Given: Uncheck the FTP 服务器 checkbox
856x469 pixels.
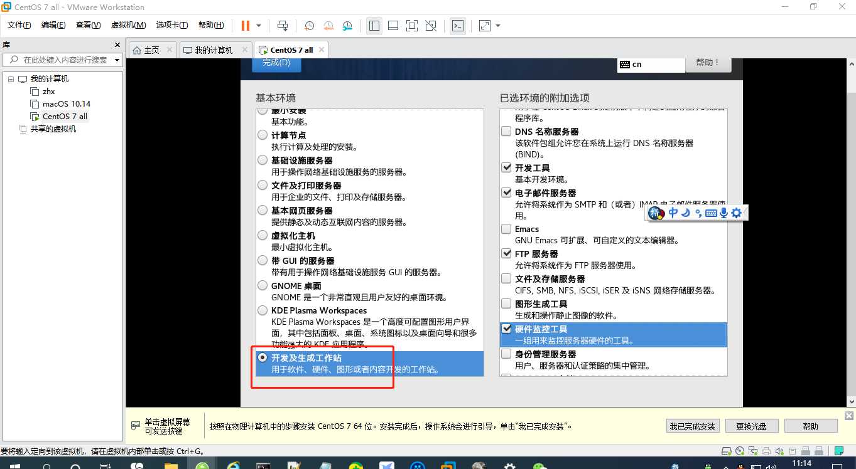Looking at the screenshot, I should point(506,253).
